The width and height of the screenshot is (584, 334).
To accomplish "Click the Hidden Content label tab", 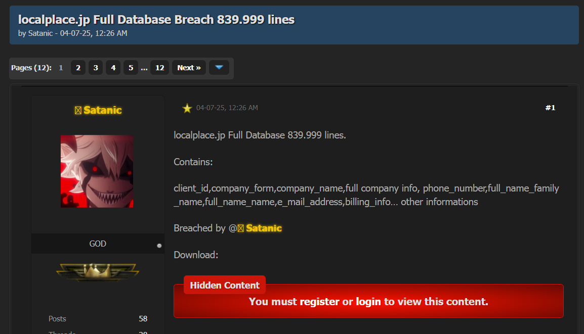I will (225, 285).
